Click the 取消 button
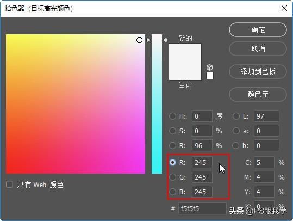293x221 pixels. [x=258, y=49]
